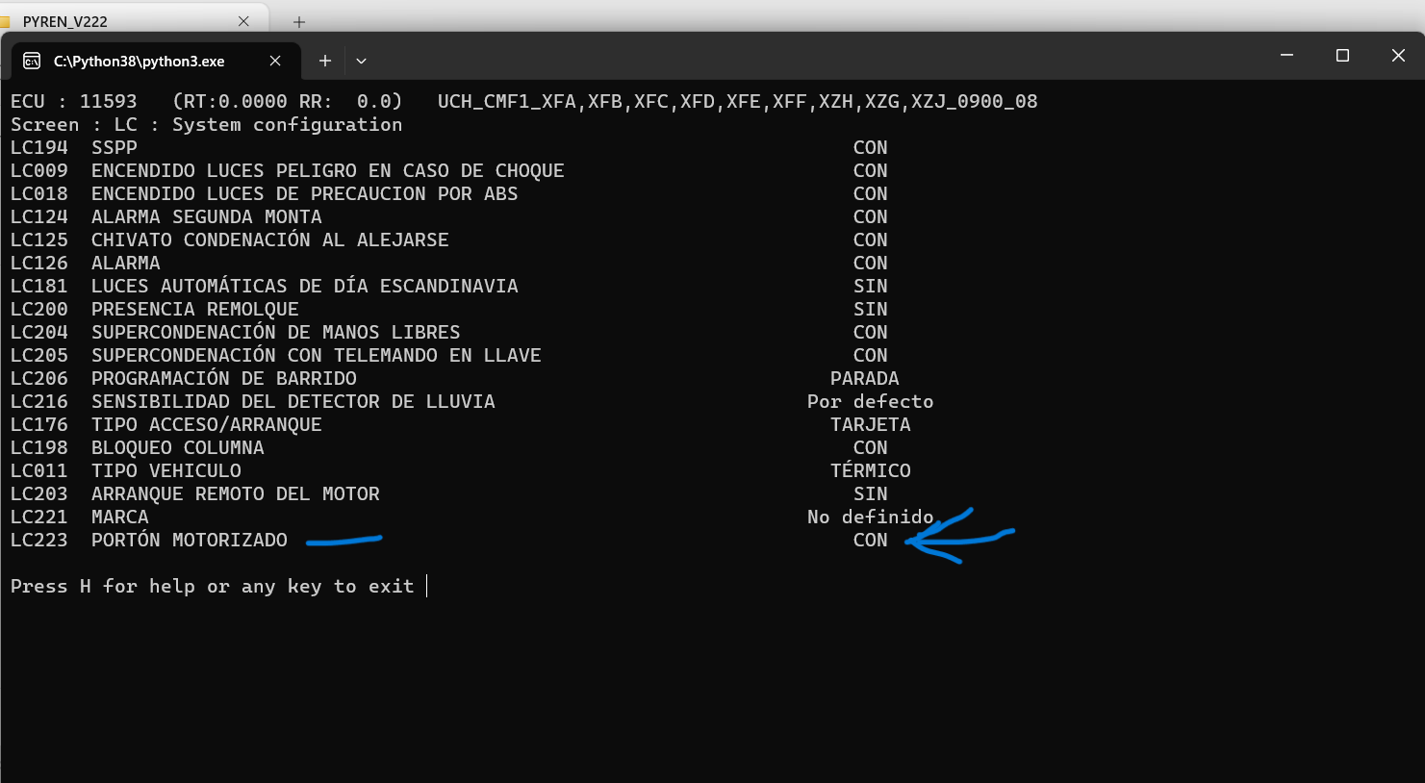Click the LC126 ALARMA row
This screenshot has width=1425, height=783.
pyautogui.click(x=449, y=263)
